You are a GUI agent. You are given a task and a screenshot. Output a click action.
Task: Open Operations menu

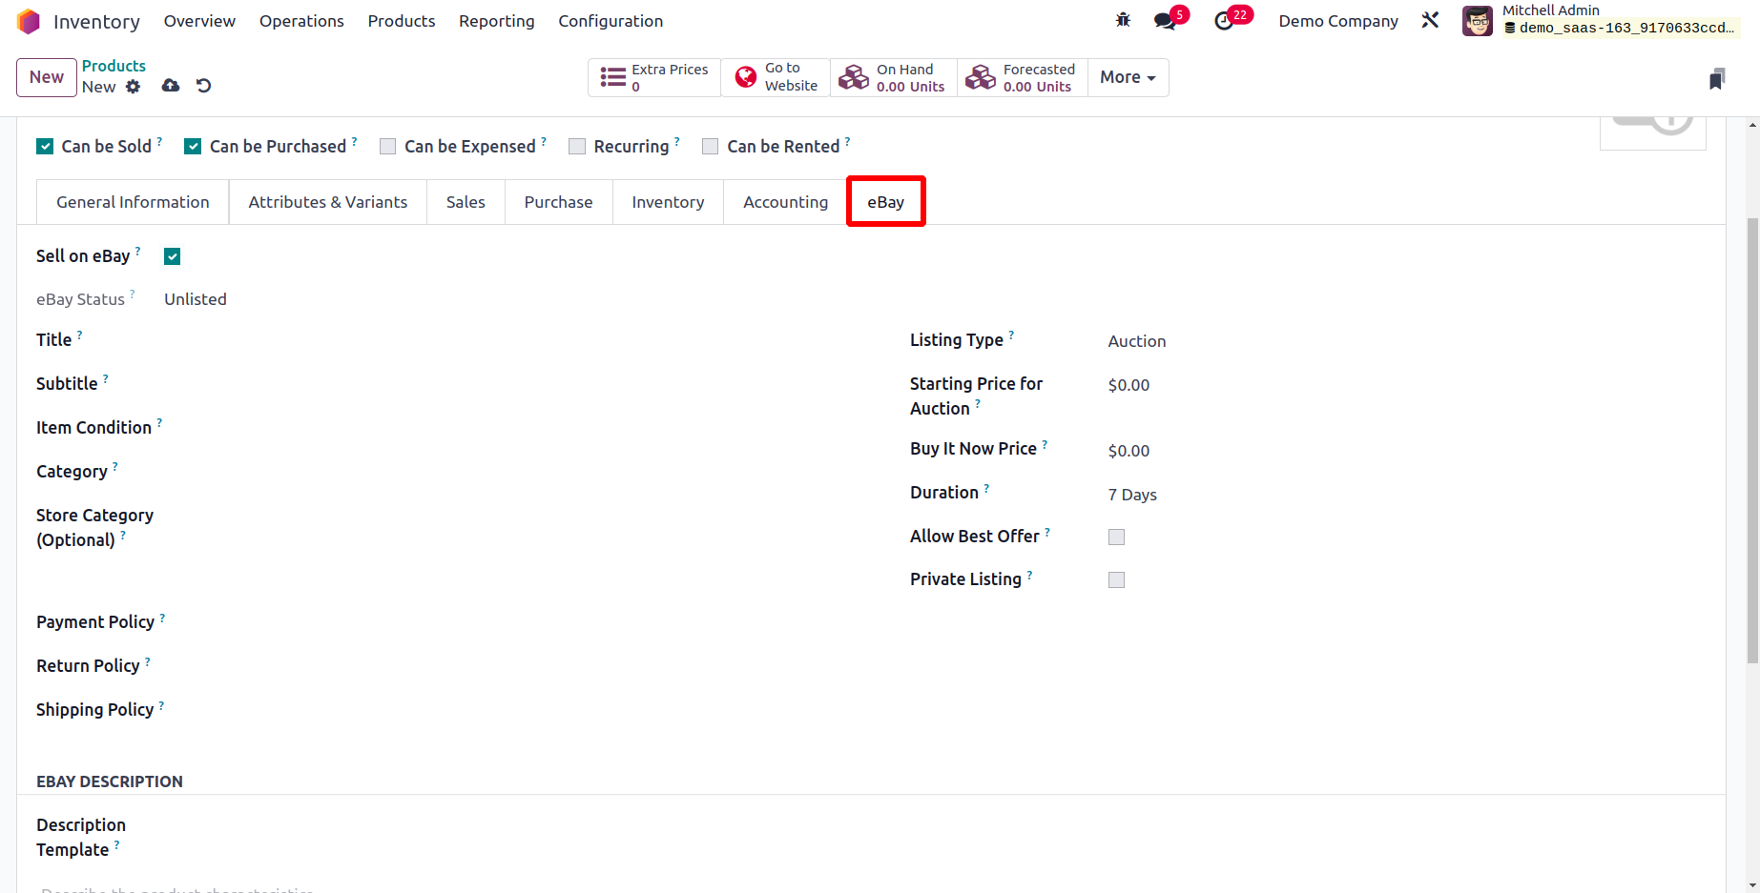[x=301, y=21]
